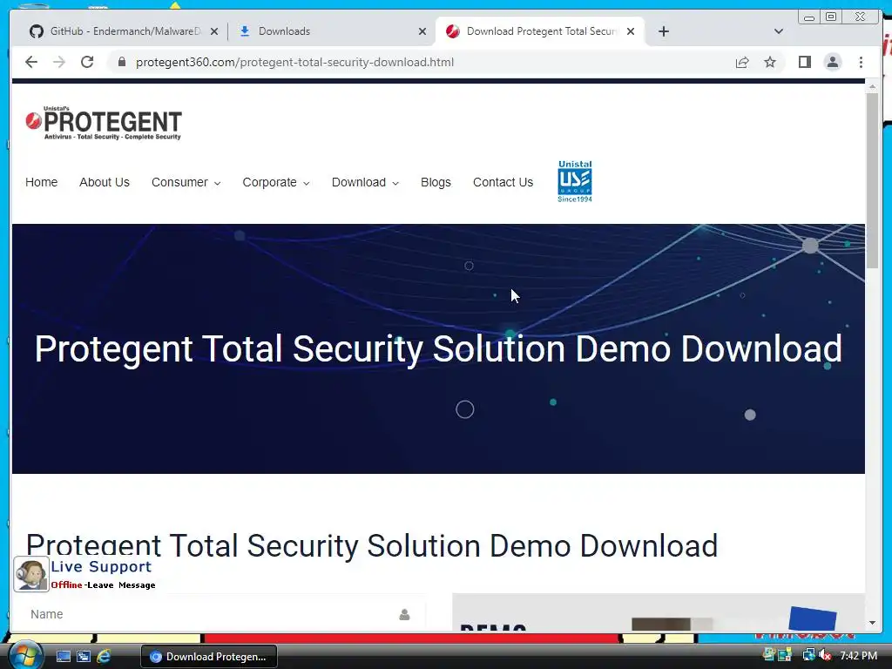
Task: Click the scrollbar up arrow
Action: pyautogui.click(x=872, y=86)
